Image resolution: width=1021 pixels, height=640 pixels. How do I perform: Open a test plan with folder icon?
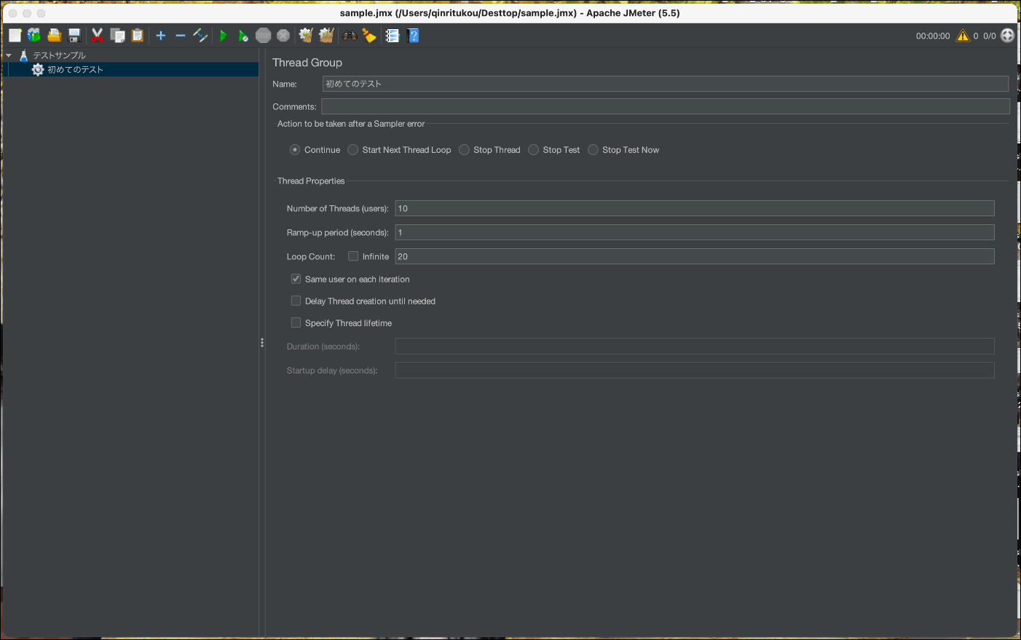coord(54,36)
